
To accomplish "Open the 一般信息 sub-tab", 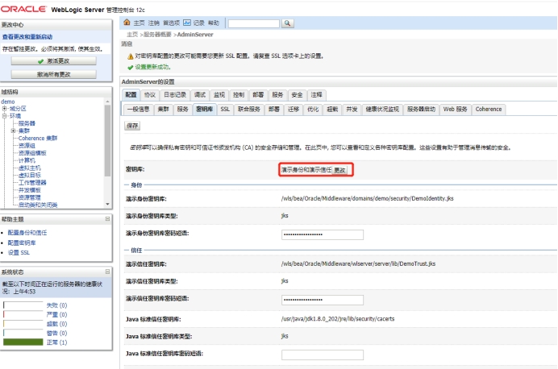I will 139,109.
